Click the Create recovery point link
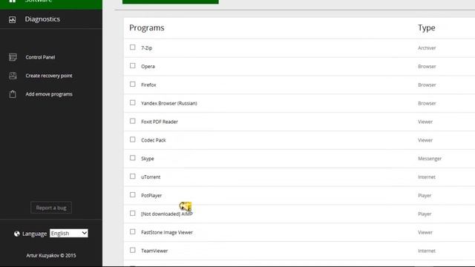Viewport: 475px width, 267px height. pyautogui.click(x=49, y=76)
